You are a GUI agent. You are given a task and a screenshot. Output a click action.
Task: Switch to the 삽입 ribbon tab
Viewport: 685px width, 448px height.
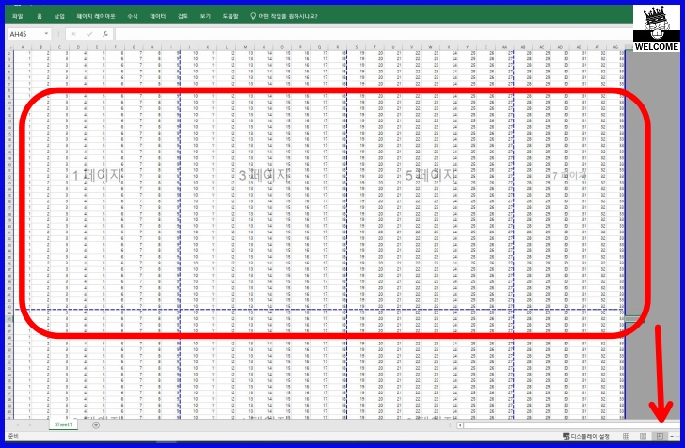point(59,16)
